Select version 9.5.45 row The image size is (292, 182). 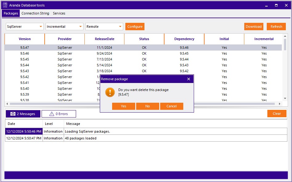(x=143, y=59)
